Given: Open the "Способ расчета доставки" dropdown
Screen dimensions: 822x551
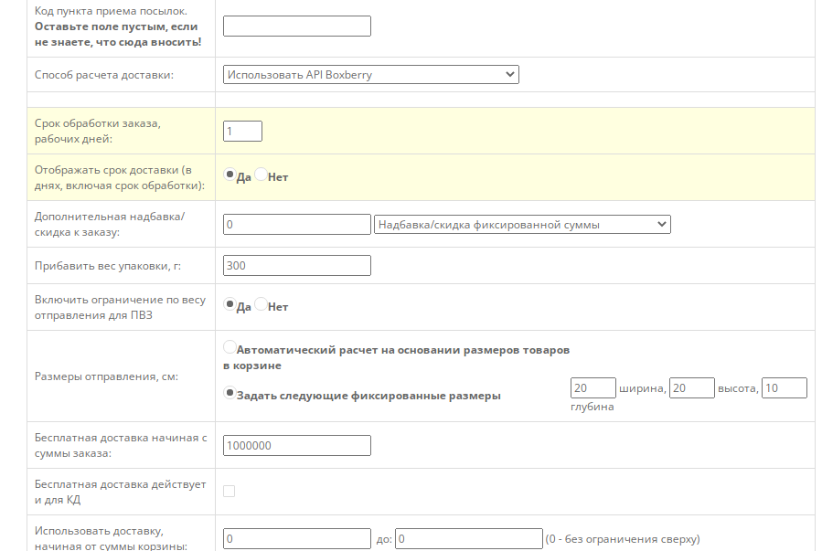Looking at the screenshot, I should click(x=370, y=74).
